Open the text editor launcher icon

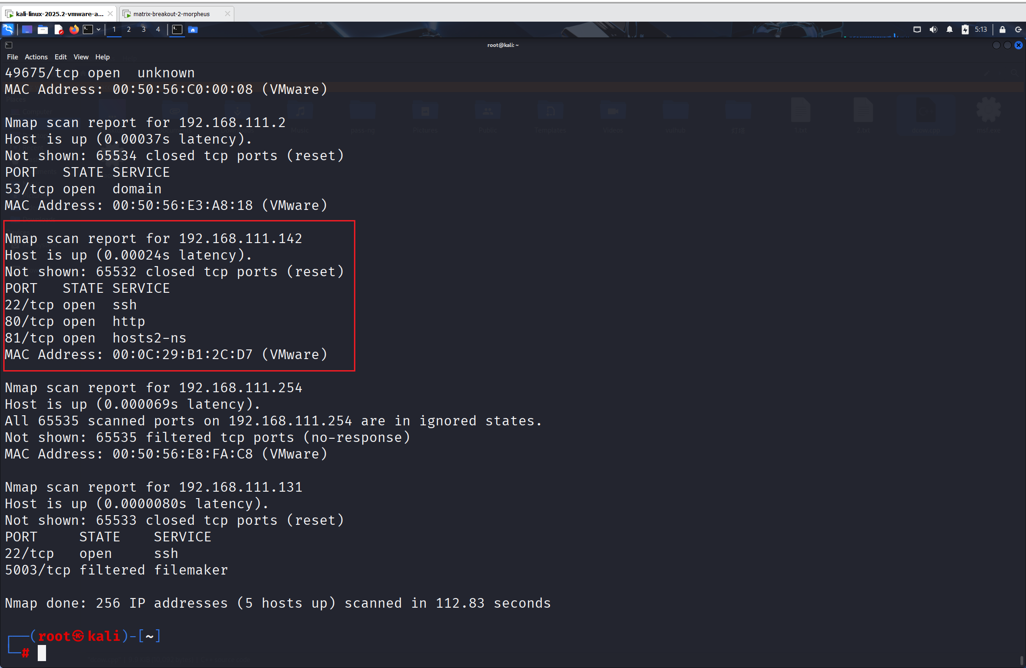pyautogui.click(x=58, y=30)
